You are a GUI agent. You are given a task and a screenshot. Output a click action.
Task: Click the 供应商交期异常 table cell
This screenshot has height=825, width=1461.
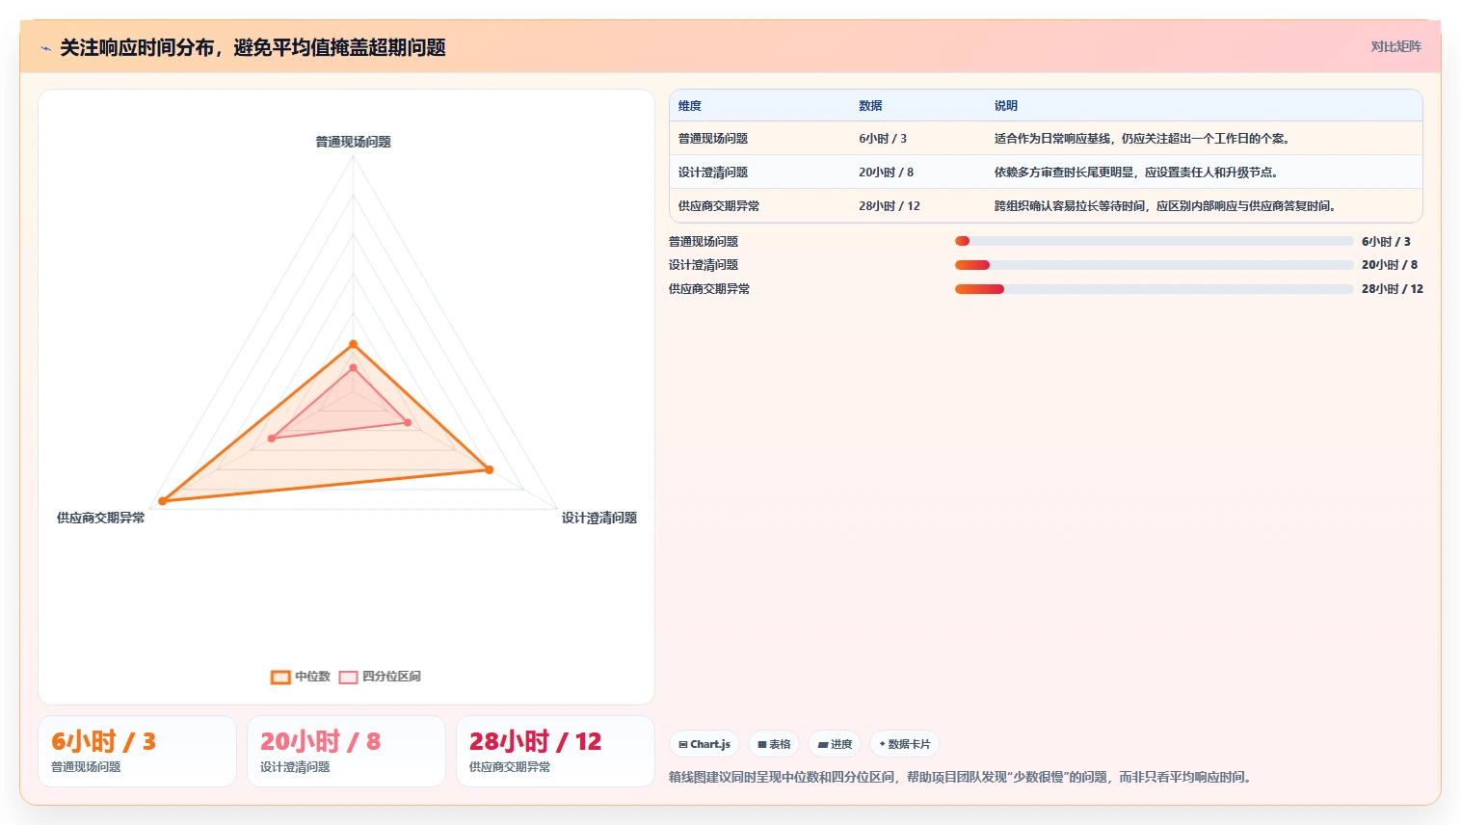tap(719, 206)
